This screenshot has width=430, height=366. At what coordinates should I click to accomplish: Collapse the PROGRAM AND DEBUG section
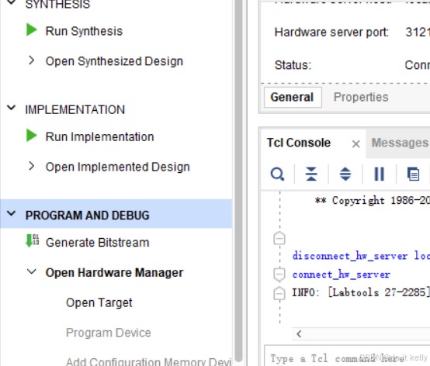tap(11, 213)
